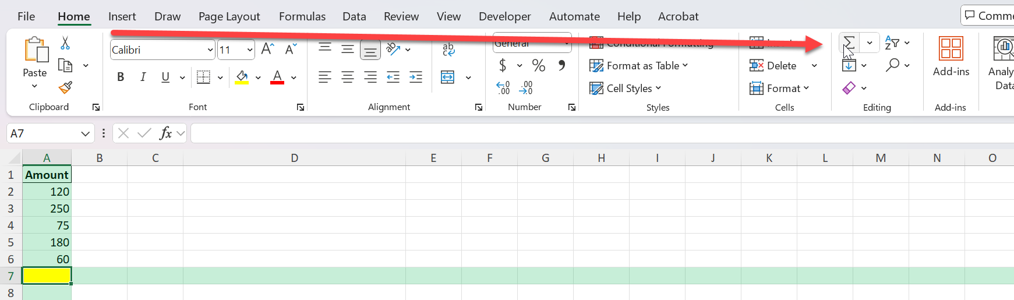This screenshot has height=300, width=1014.
Task: Open the File tab
Action: coord(26,16)
